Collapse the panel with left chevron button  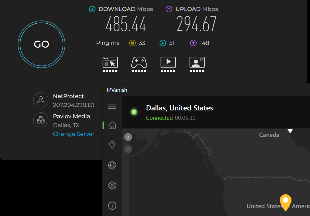tap(128, 149)
